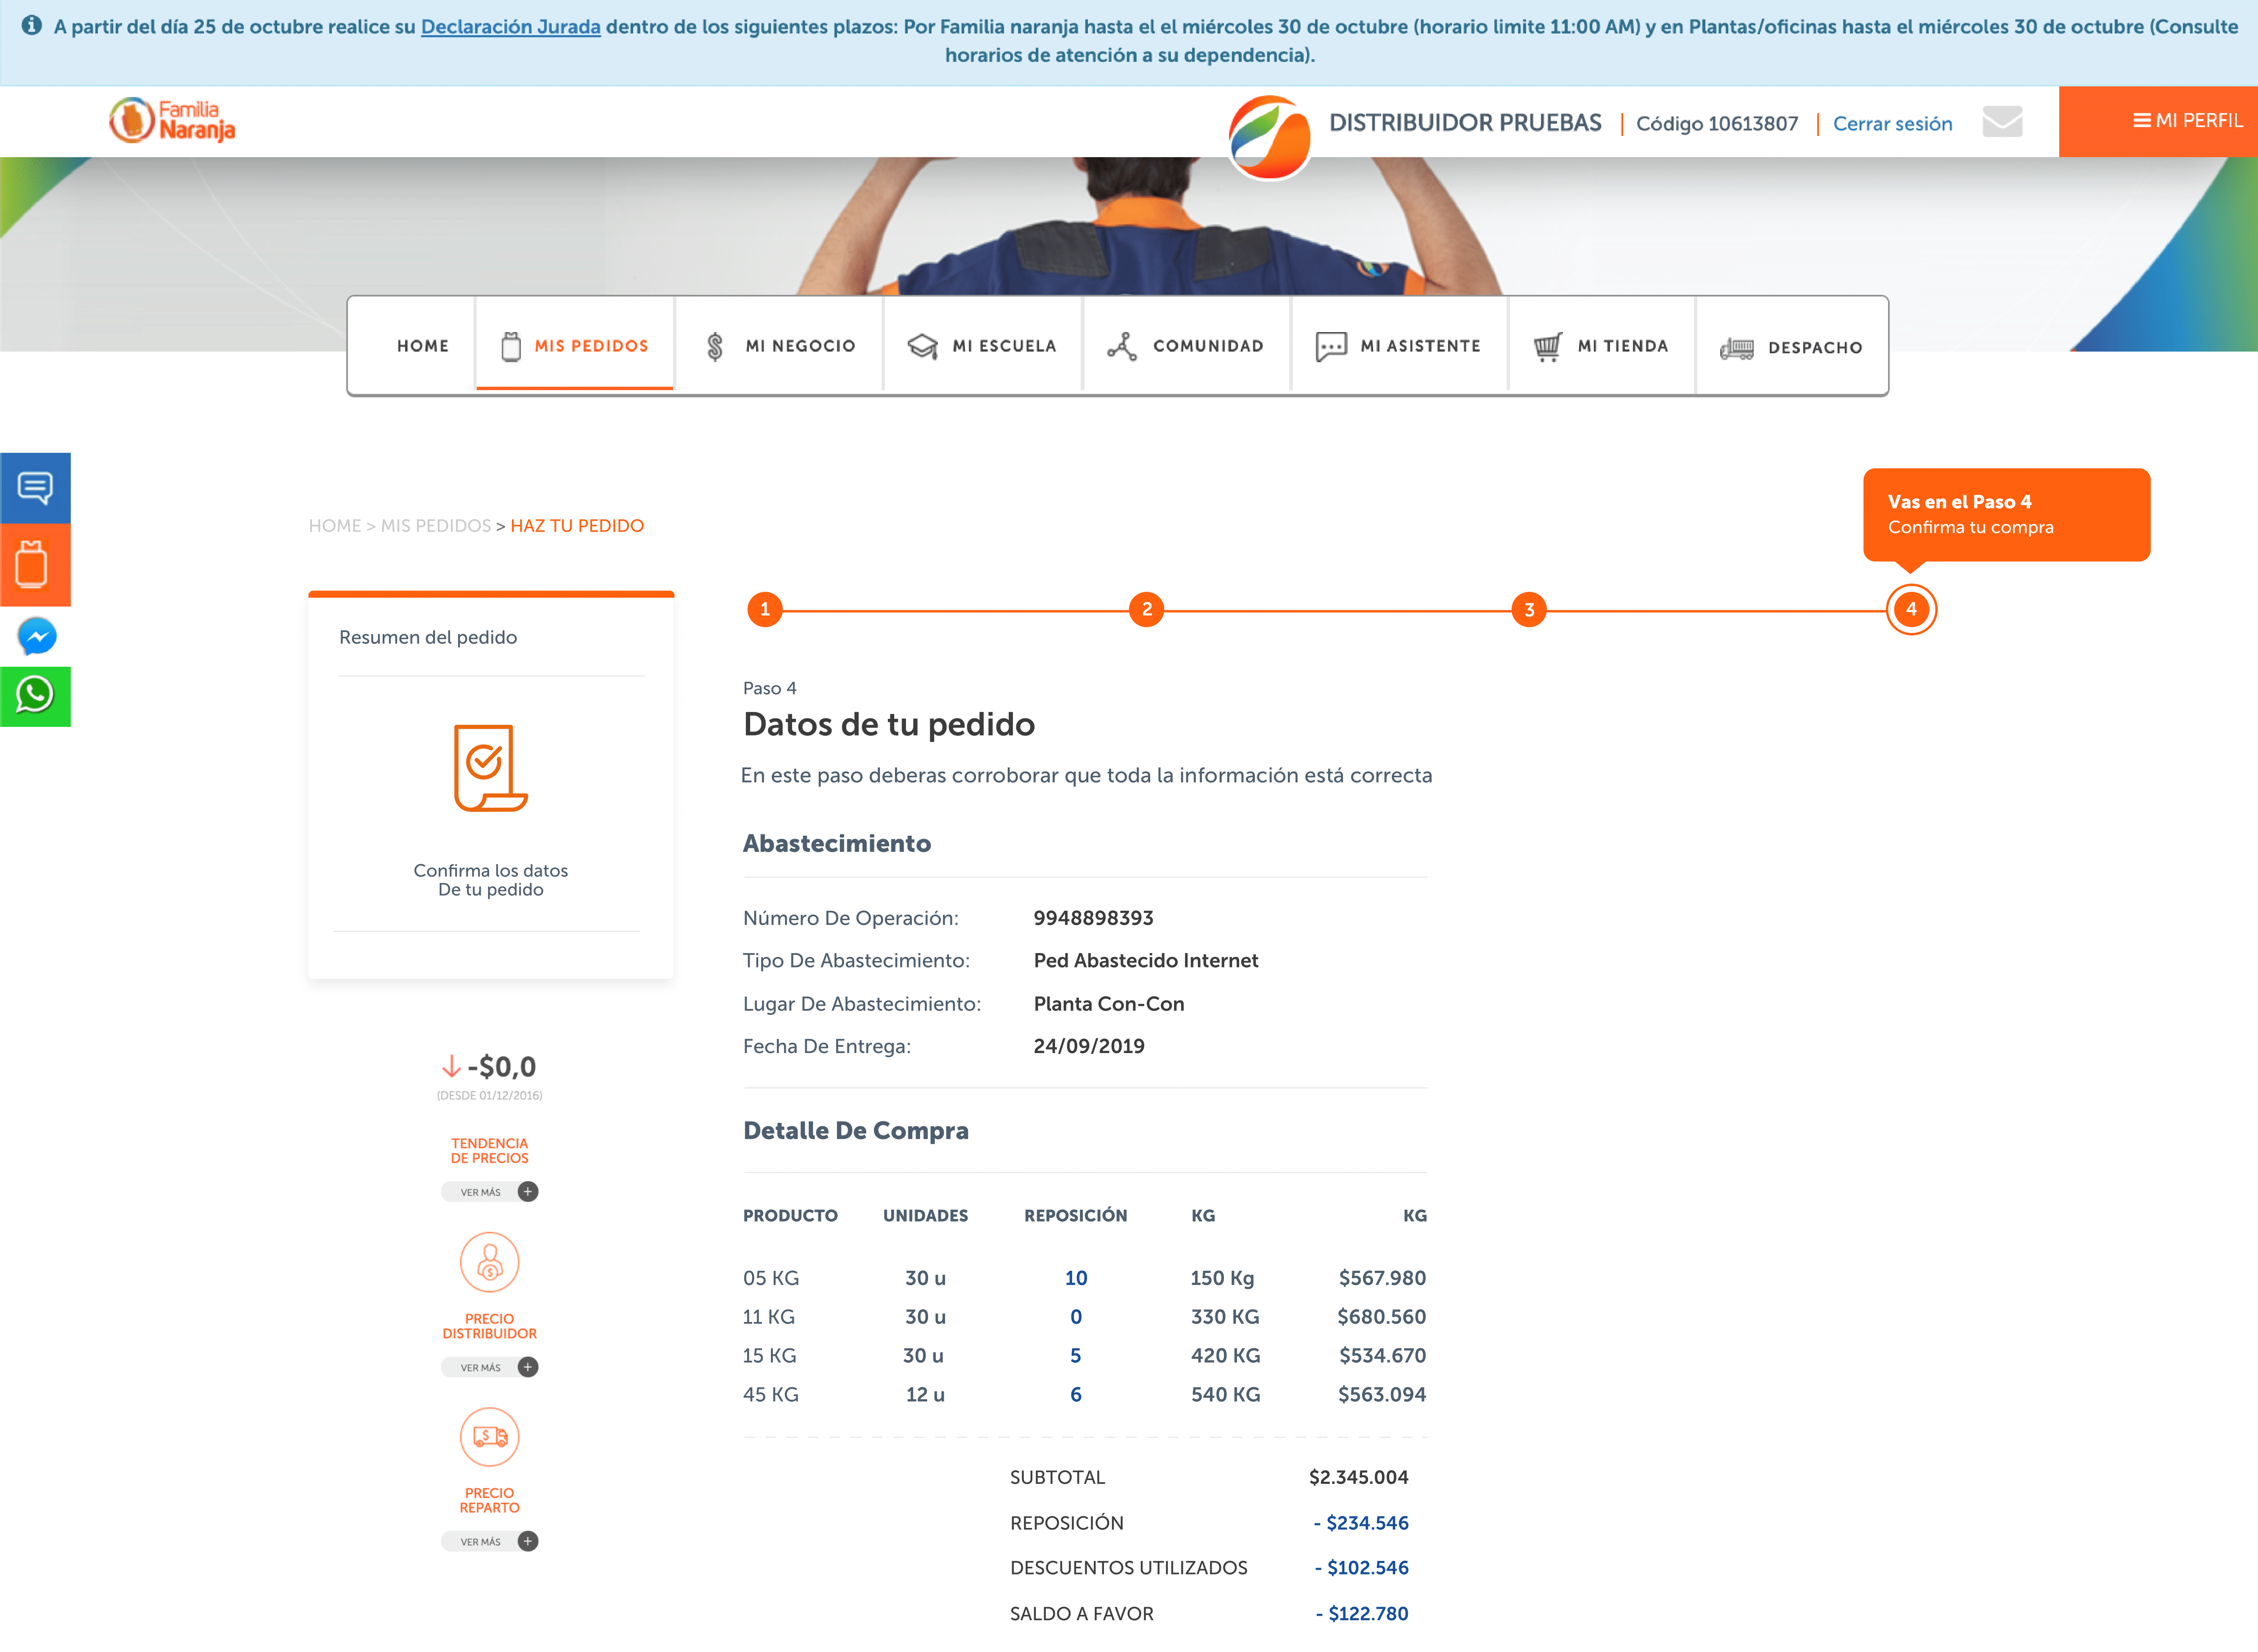Click reposición value 5 for 15 KG
Screen dimensions: 2258x1652
click(1076, 1356)
